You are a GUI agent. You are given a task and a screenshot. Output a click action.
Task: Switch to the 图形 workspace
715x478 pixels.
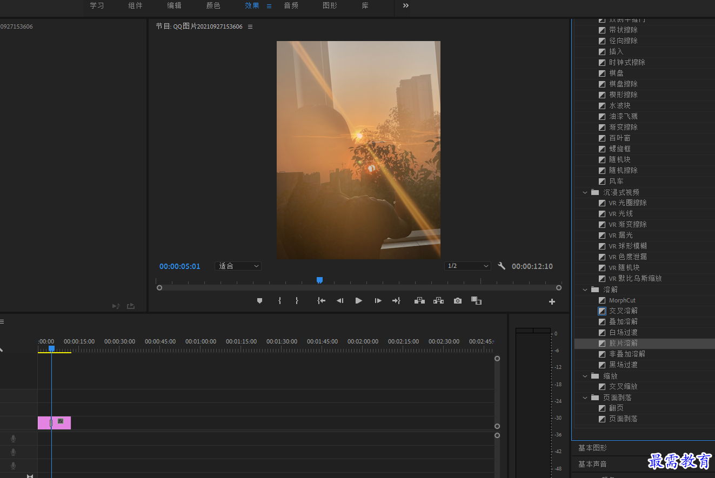coord(330,5)
